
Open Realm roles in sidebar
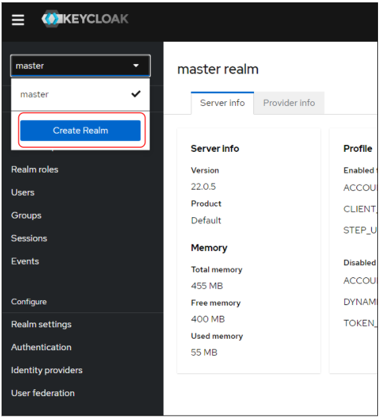point(34,169)
